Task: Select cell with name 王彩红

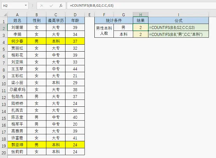Action: [17, 76]
